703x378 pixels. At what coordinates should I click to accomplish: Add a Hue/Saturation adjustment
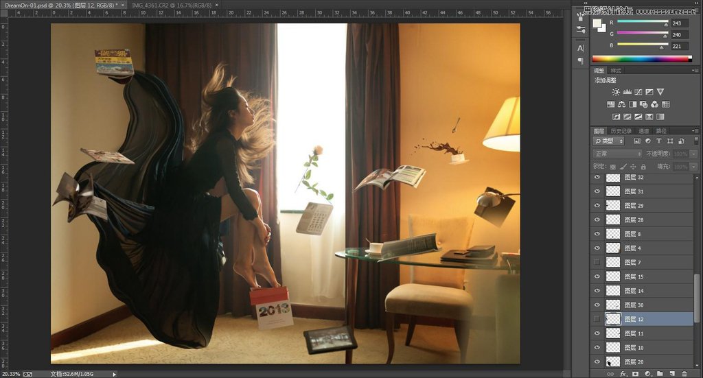(610, 104)
